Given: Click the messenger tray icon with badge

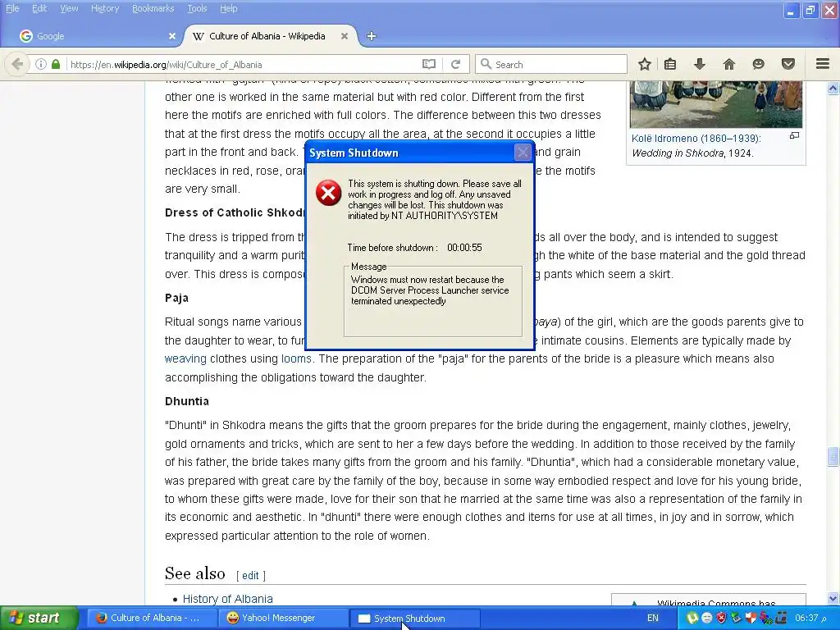Looking at the screenshot, I should click(765, 619).
